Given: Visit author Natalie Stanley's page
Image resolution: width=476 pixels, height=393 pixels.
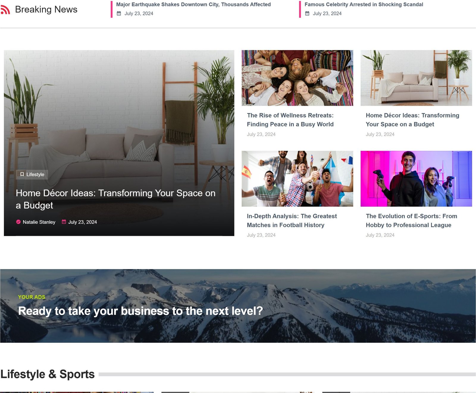Looking at the screenshot, I should pos(39,222).
